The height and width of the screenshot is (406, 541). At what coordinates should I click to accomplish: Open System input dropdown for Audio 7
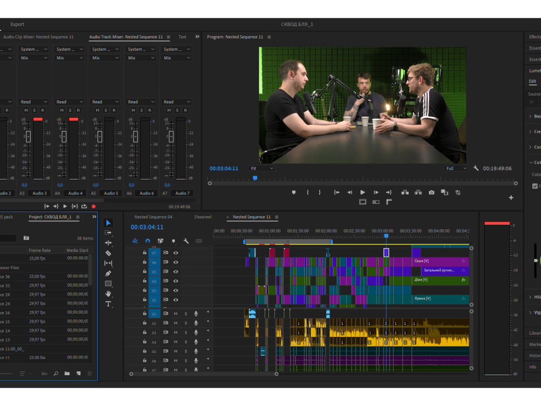[x=177, y=49]
